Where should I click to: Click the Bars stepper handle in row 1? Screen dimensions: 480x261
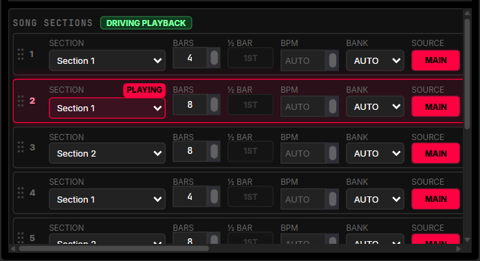[214, 58]
